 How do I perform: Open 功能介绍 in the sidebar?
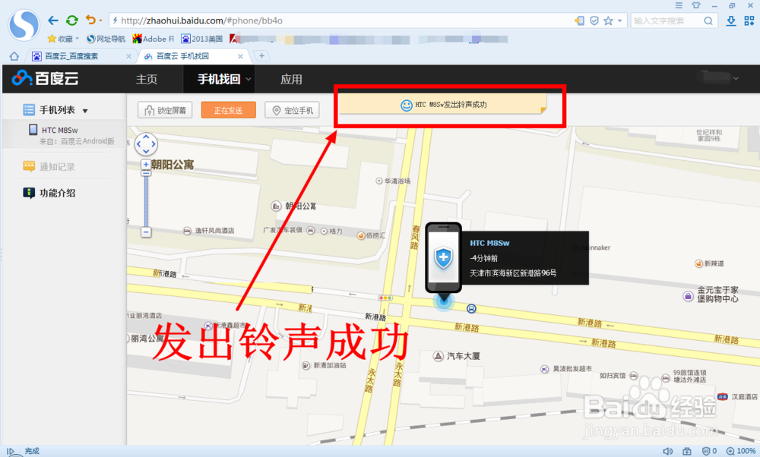(x=49, y=193)
